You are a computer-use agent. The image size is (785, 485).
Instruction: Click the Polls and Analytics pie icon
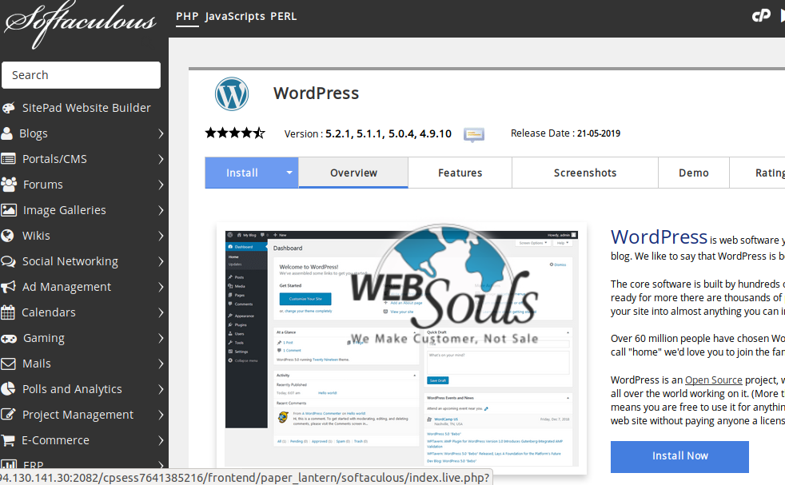pyautogui.click(x=7, y=389)
